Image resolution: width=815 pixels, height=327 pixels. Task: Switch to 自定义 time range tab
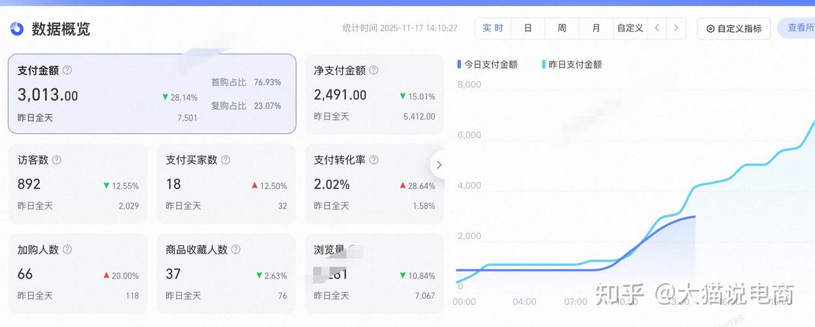point(630,28)
